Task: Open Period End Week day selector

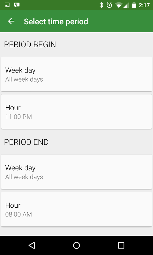Action: coord(76,172)
